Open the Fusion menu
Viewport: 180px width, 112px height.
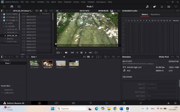(x=76, y=2)
